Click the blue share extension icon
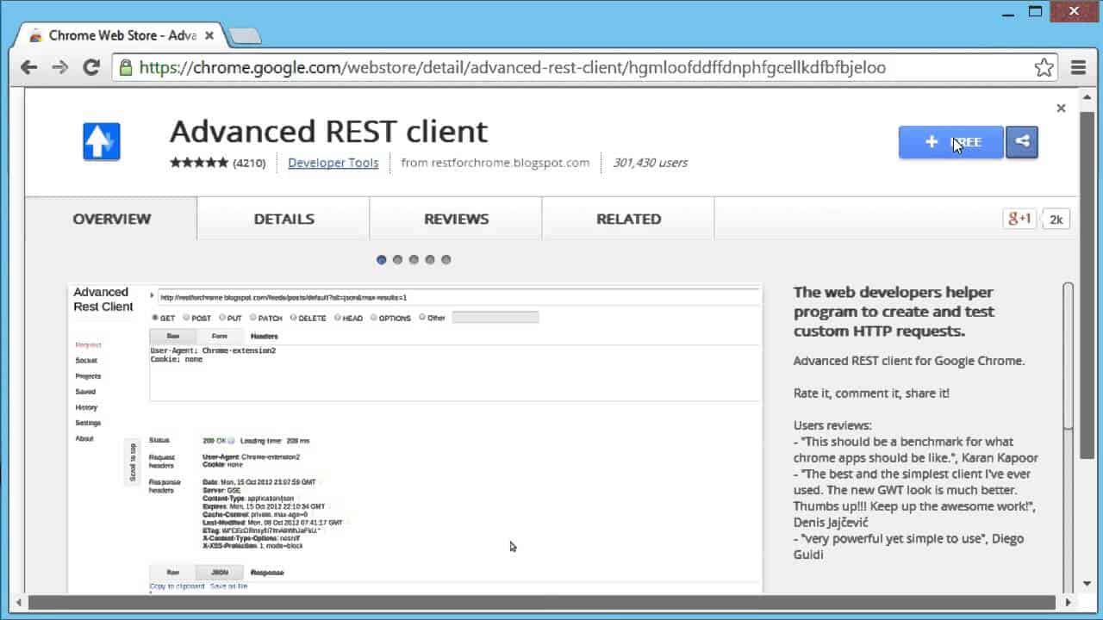 pyautogui.click(x=1022, y=142)
